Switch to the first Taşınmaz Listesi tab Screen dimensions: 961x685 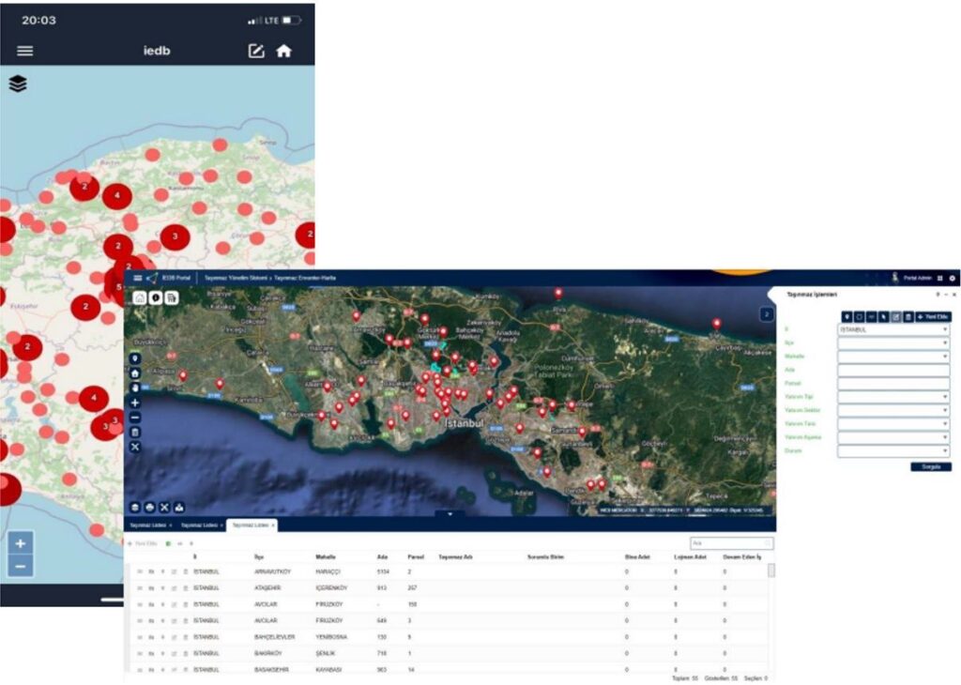click(148, 525)
